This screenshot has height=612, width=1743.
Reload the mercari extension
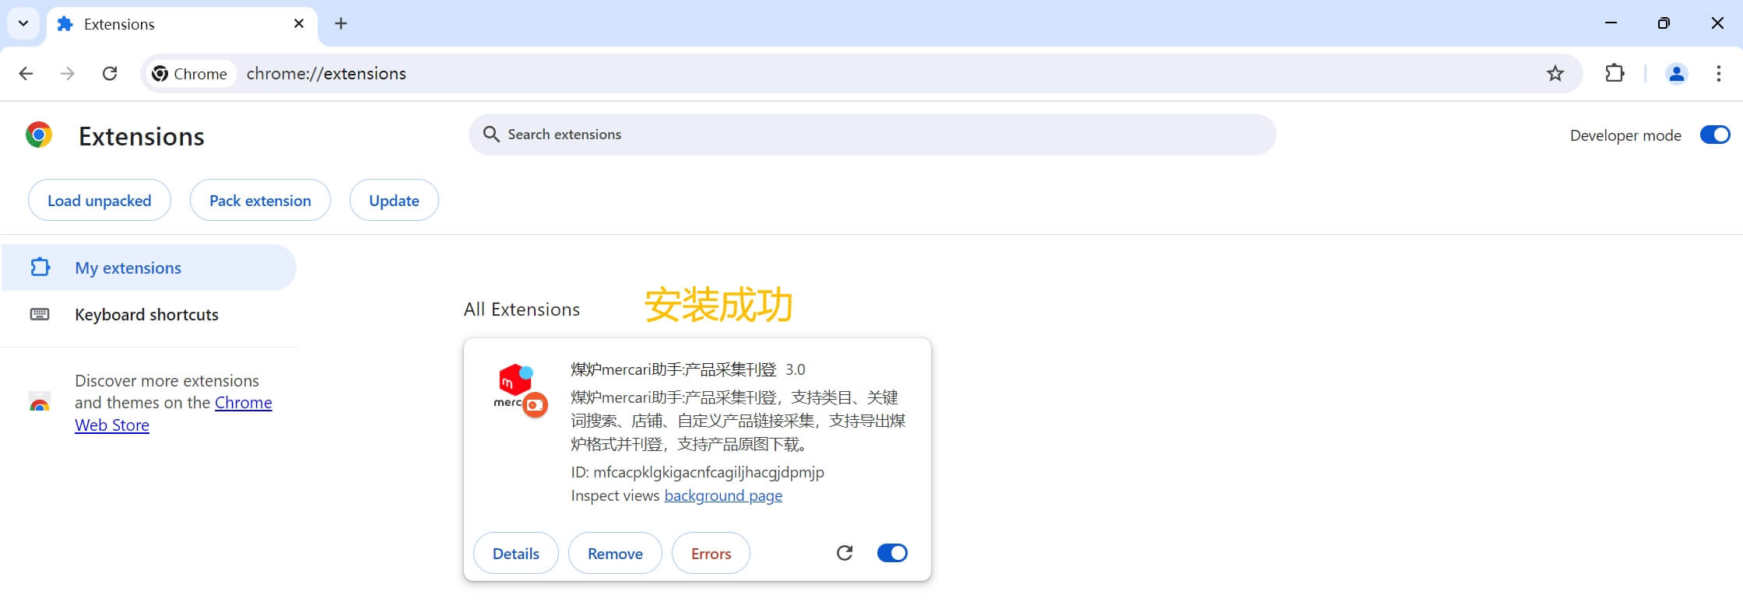tap(845, 553)
